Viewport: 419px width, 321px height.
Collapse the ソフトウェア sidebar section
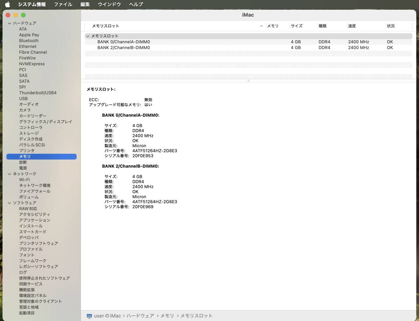(x=9, y=203)
